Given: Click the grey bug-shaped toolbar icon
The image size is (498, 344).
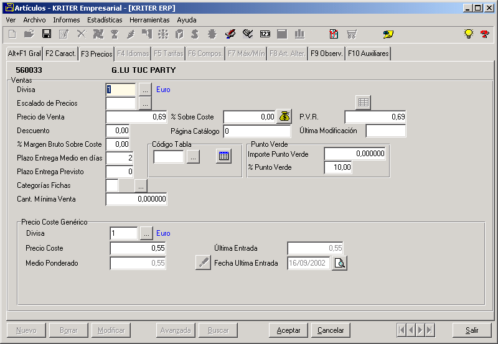Looking at the screenshot, I should [x=212, y=34].
